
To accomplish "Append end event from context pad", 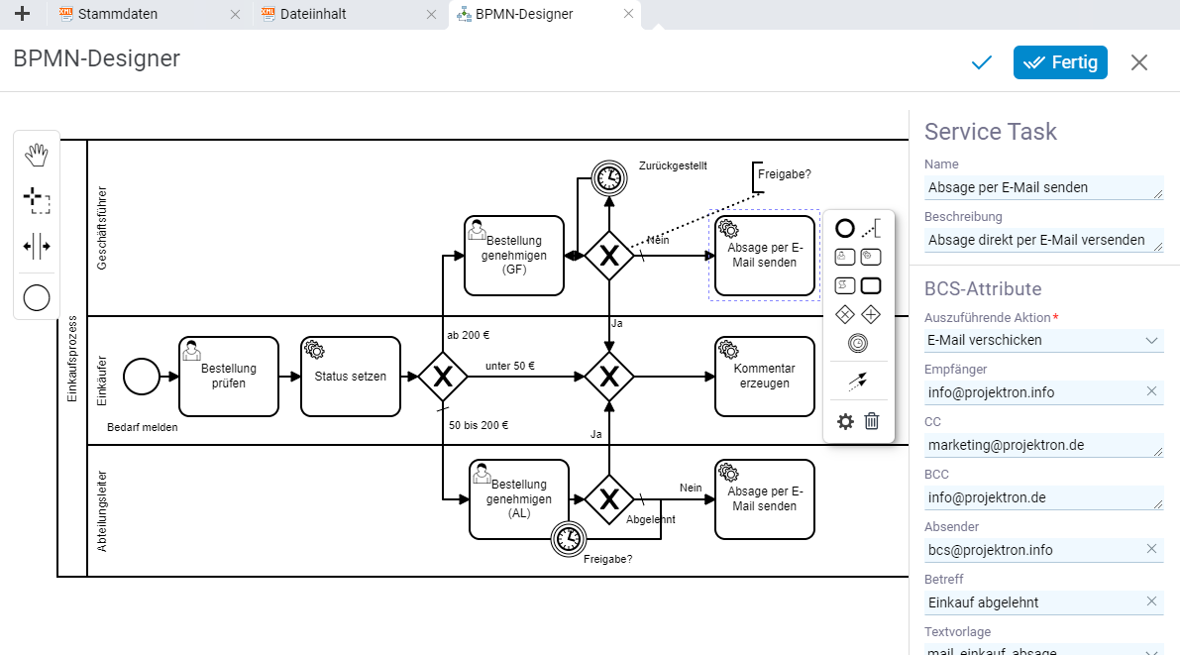I will (x=845, y=228).
